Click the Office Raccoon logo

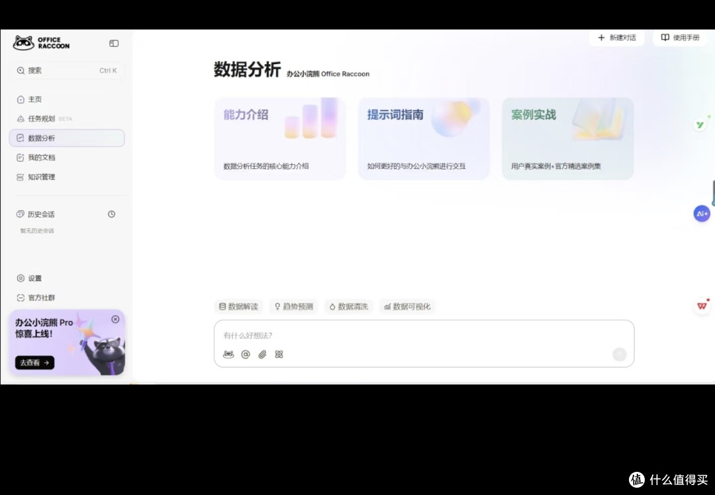42,43
